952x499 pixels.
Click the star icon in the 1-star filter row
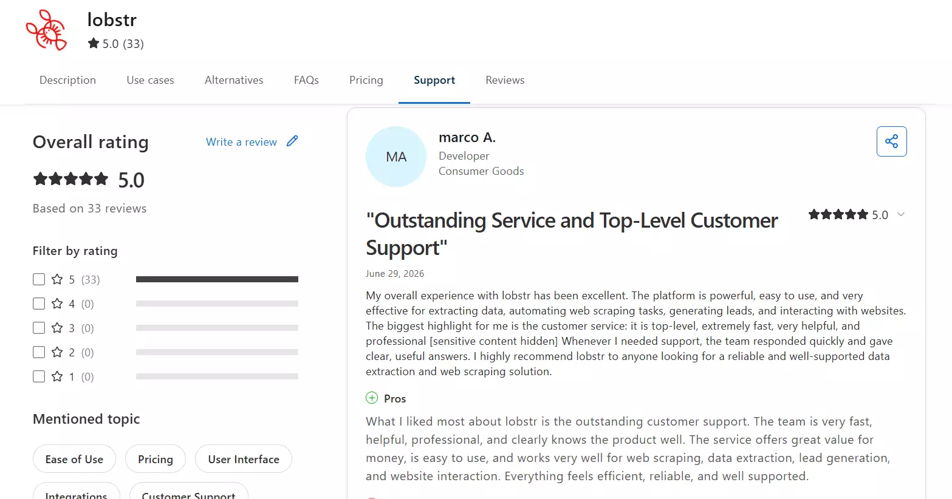(x=57, y=376)
